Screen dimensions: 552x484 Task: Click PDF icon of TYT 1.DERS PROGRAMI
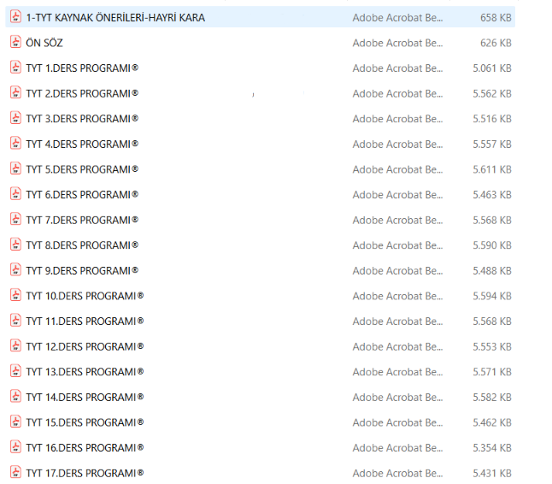[15, 68]
